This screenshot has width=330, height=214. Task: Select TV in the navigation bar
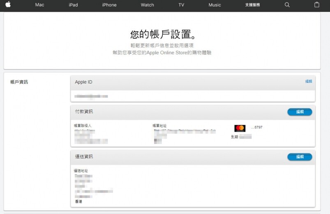181,5
